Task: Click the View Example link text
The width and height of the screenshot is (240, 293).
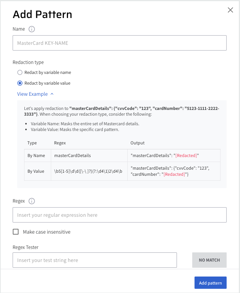Action: [32, 94]
